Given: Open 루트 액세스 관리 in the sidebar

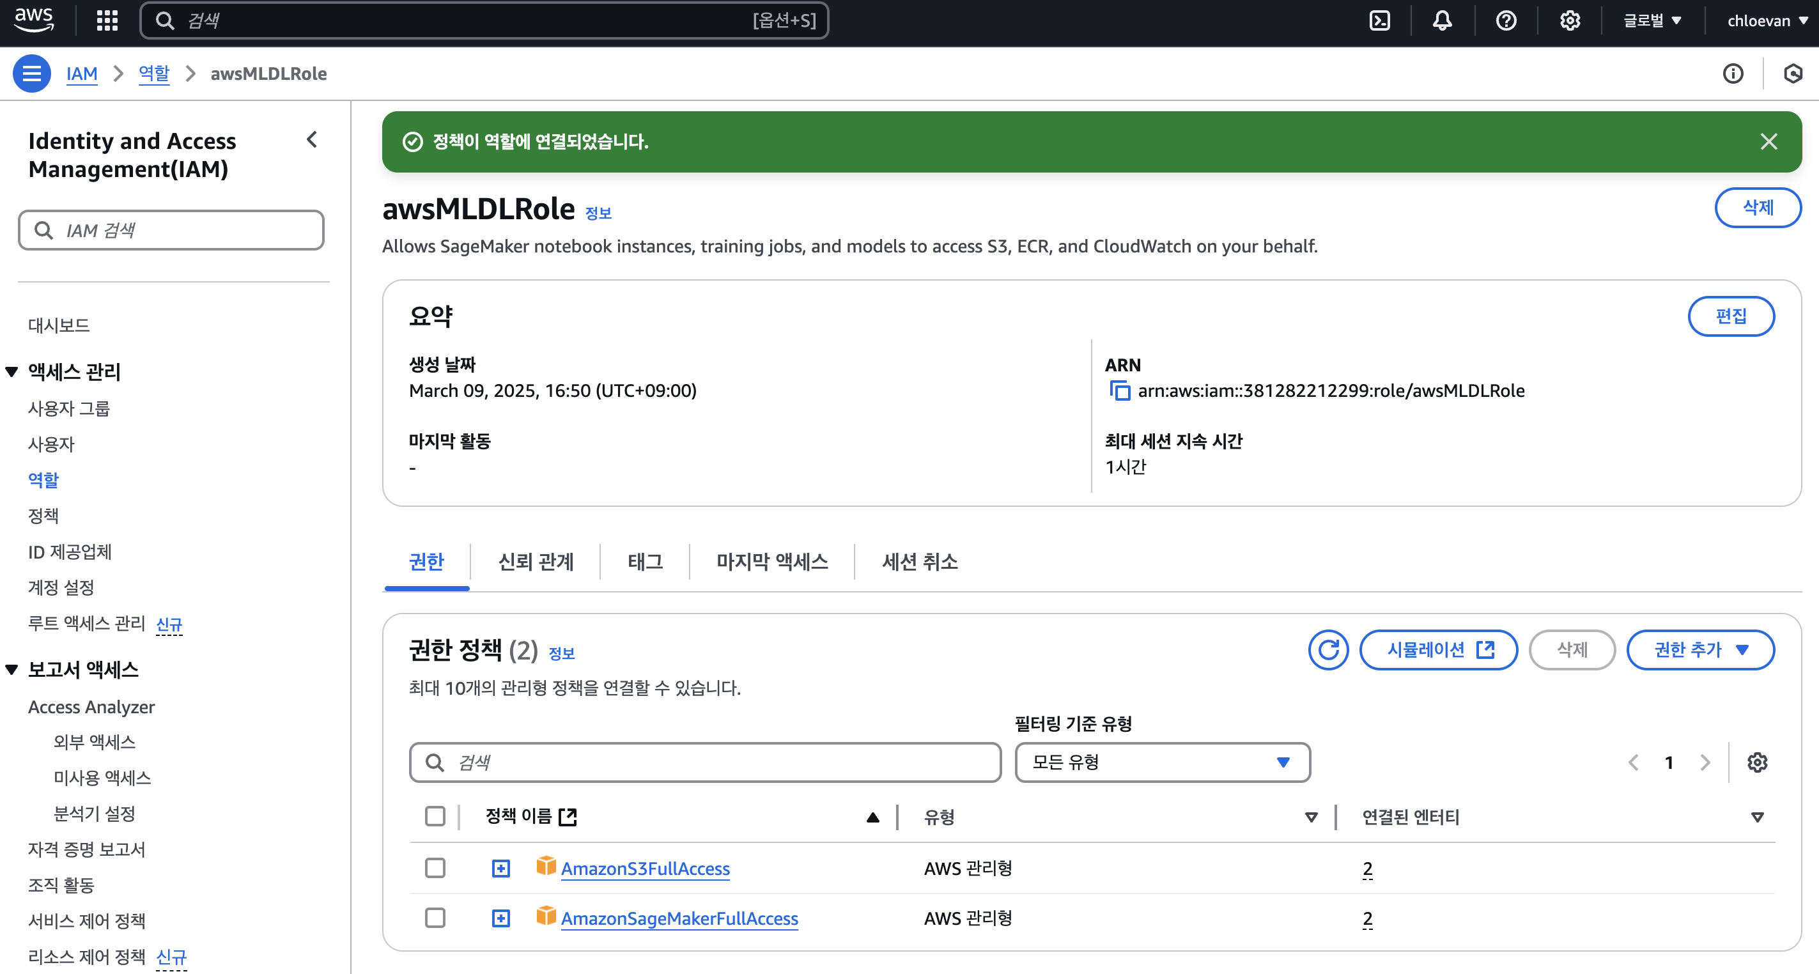Looking at the screenshot, I should 86,624.
